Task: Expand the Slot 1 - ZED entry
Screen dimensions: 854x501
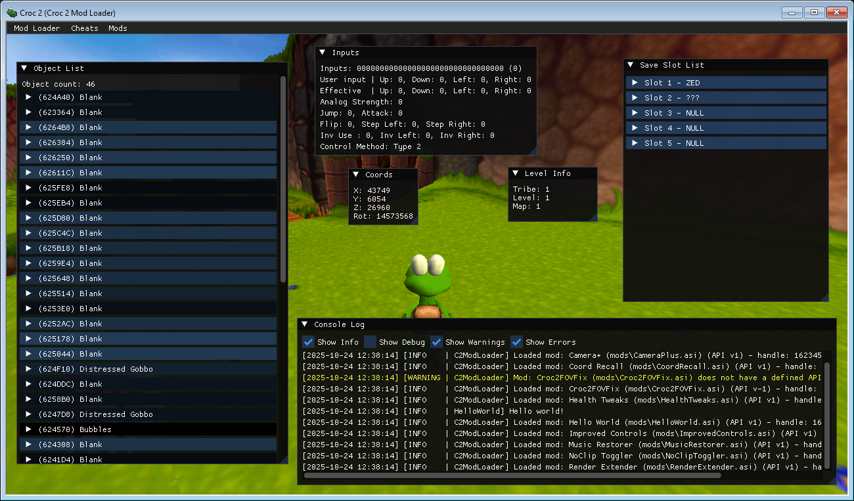Action: click(634, 82)
